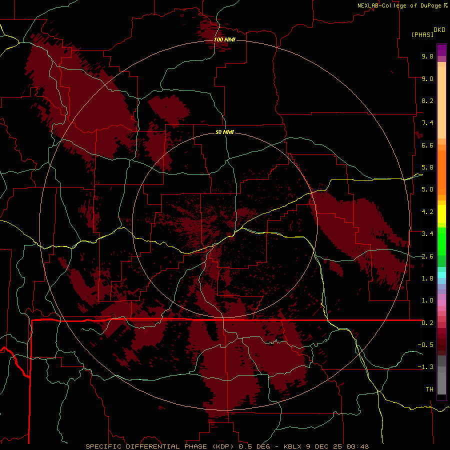Click the -1.3 scale value
The width and height of the screenshot is (450, 450).
point(425,367)
